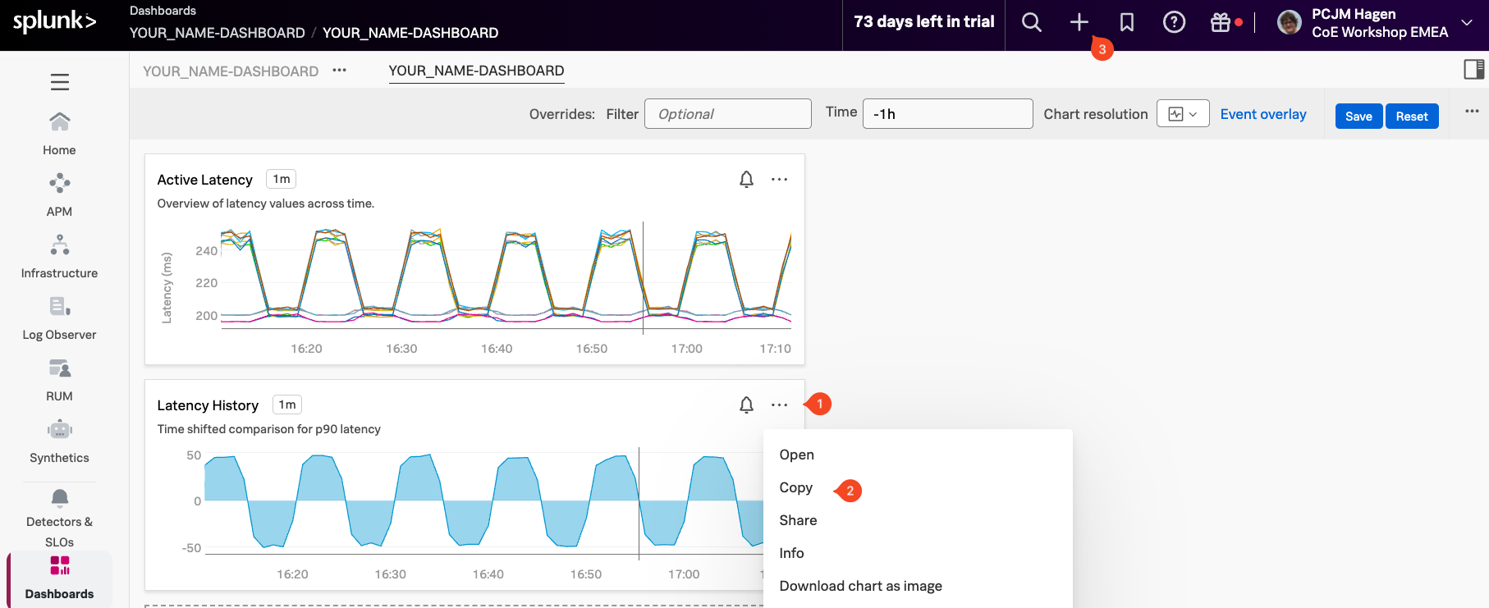Expand the PCJM Hagen account menu
The height and width of the screenshot is (608, 1489).
point(1466,23)
